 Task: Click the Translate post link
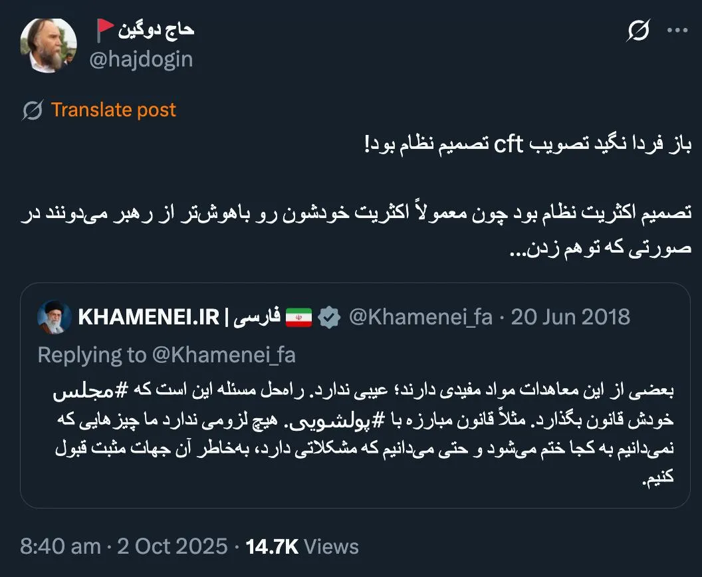(x=113, y=109)
